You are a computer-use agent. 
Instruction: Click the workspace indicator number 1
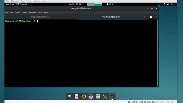coord(159,4)
